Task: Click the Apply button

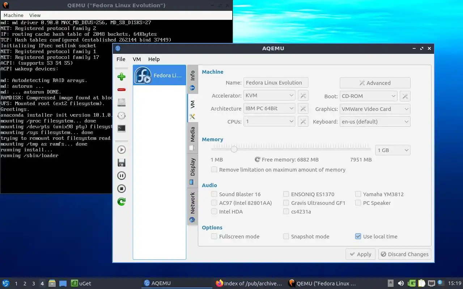Action: pos(361,254)
